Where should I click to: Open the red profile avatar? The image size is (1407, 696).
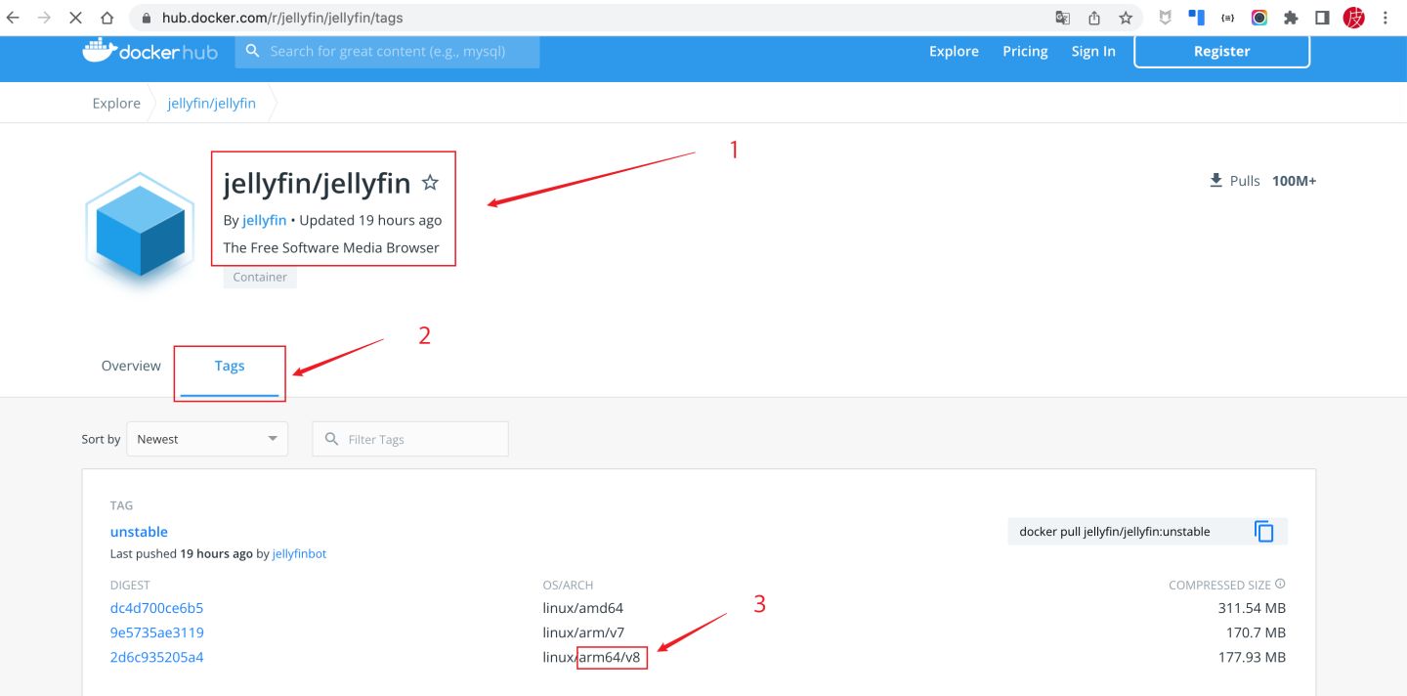point(1353,18)
